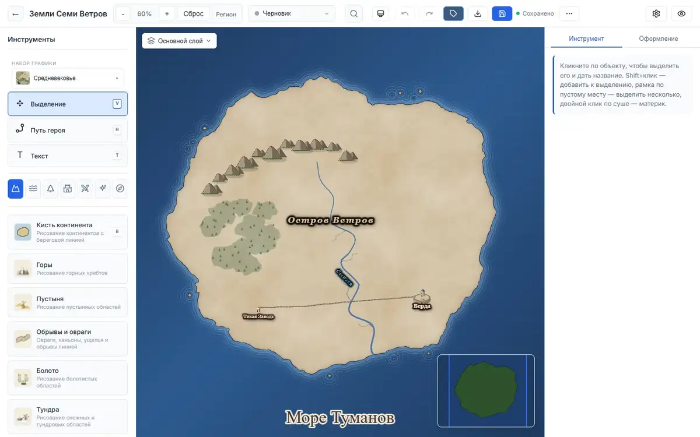Select the Море Туманов sea label
This screenshot has width=700, height=437.
click(339, 417)
